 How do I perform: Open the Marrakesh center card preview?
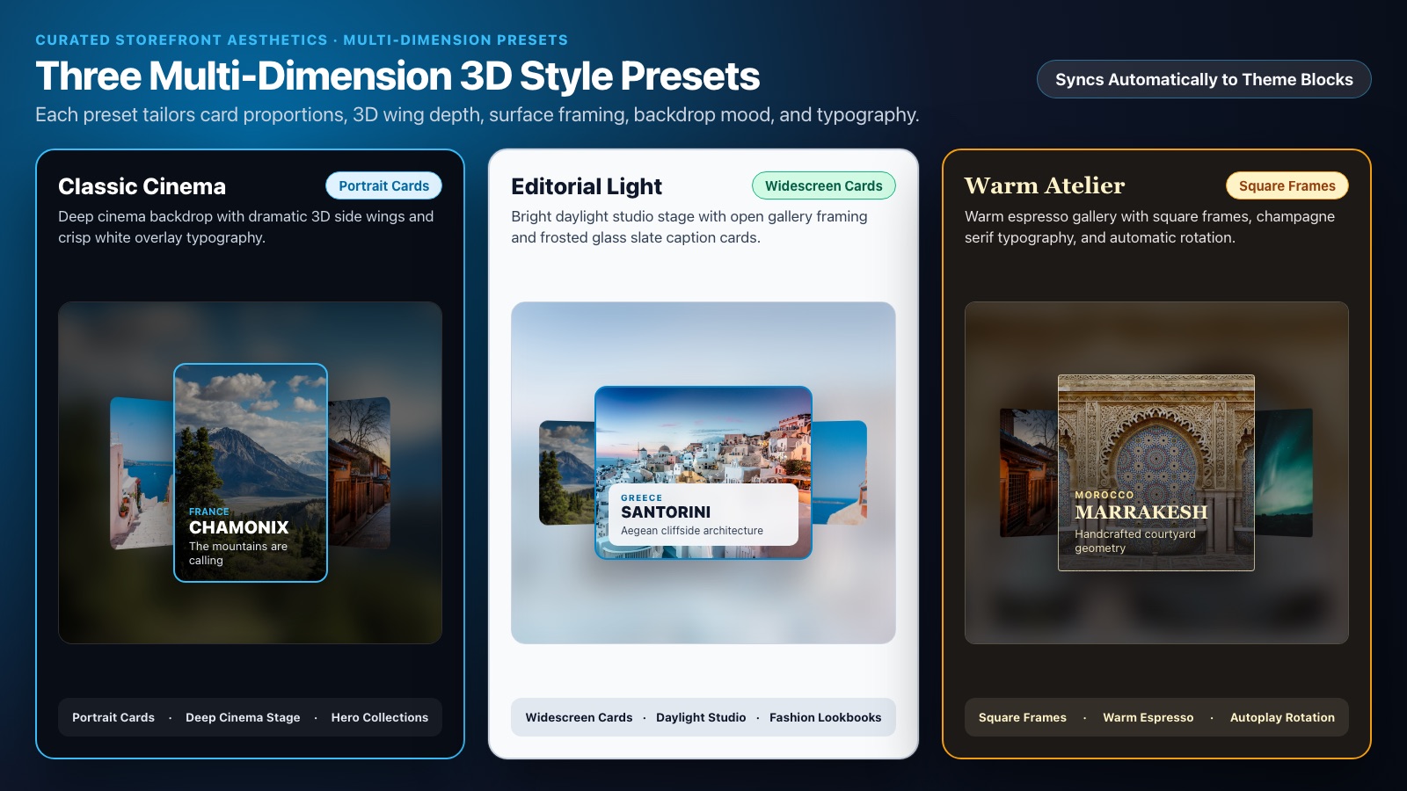pos(1156,473)
